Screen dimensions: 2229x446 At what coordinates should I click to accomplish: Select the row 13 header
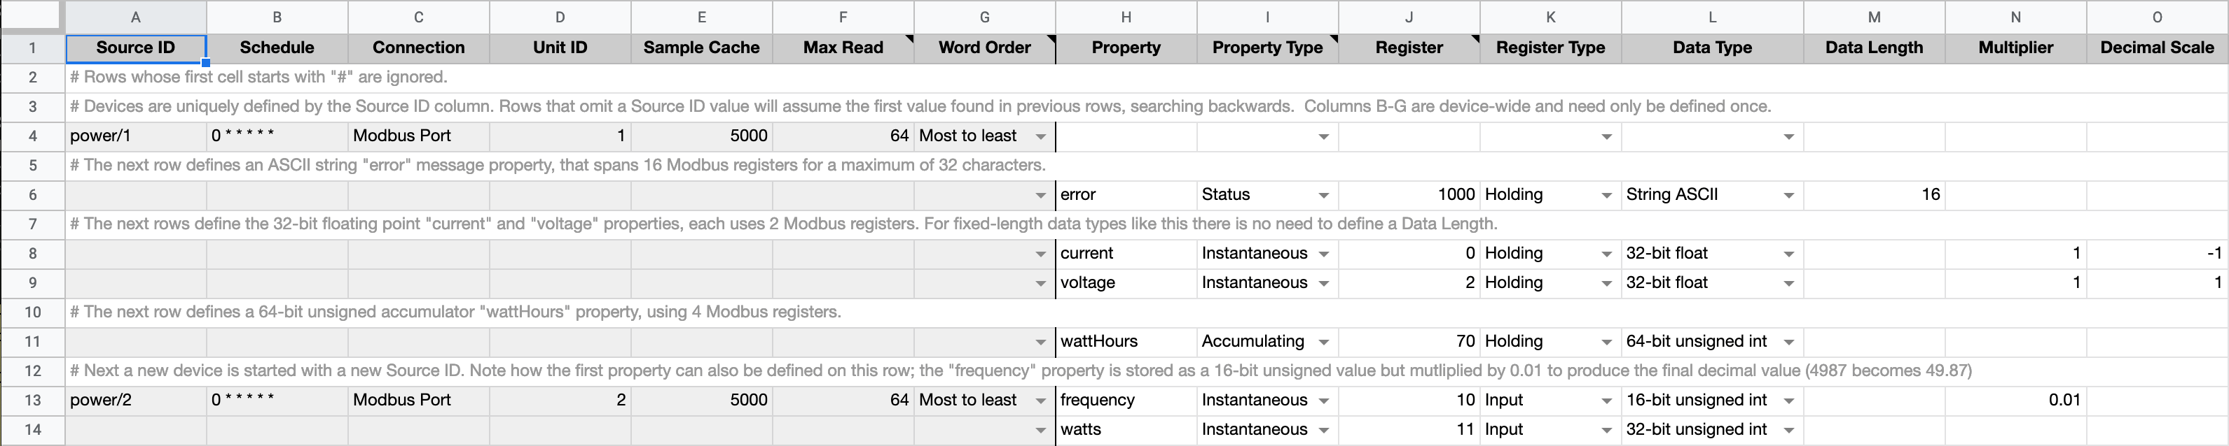pos(32,400)
